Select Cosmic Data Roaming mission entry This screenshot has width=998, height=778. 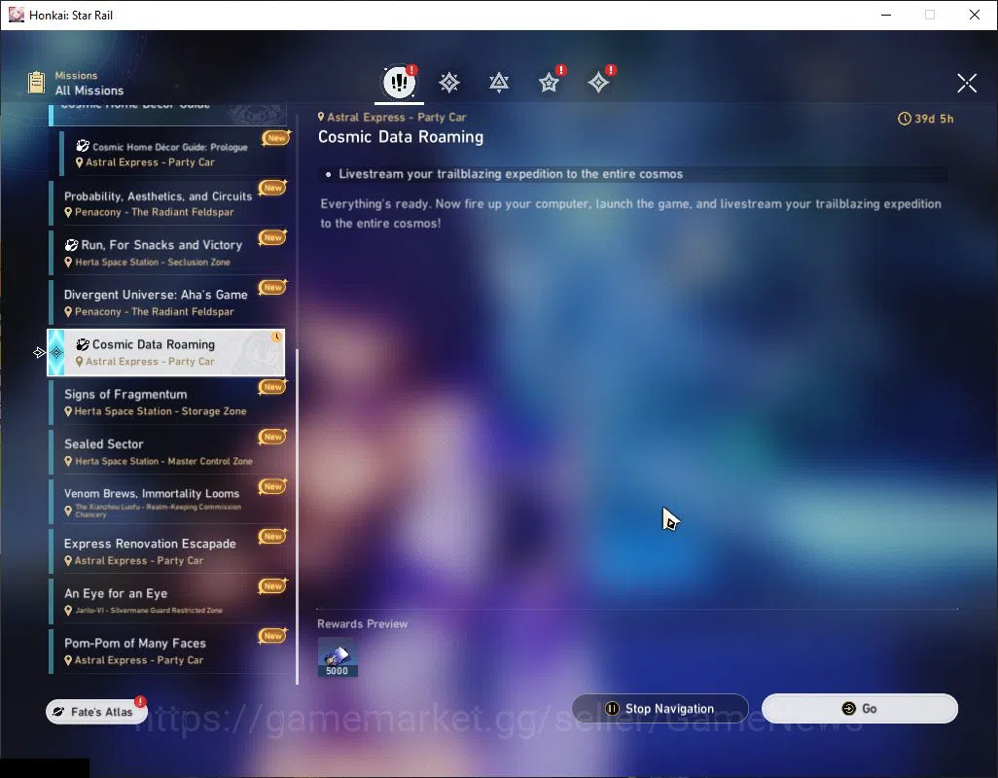tap(166, 352)
